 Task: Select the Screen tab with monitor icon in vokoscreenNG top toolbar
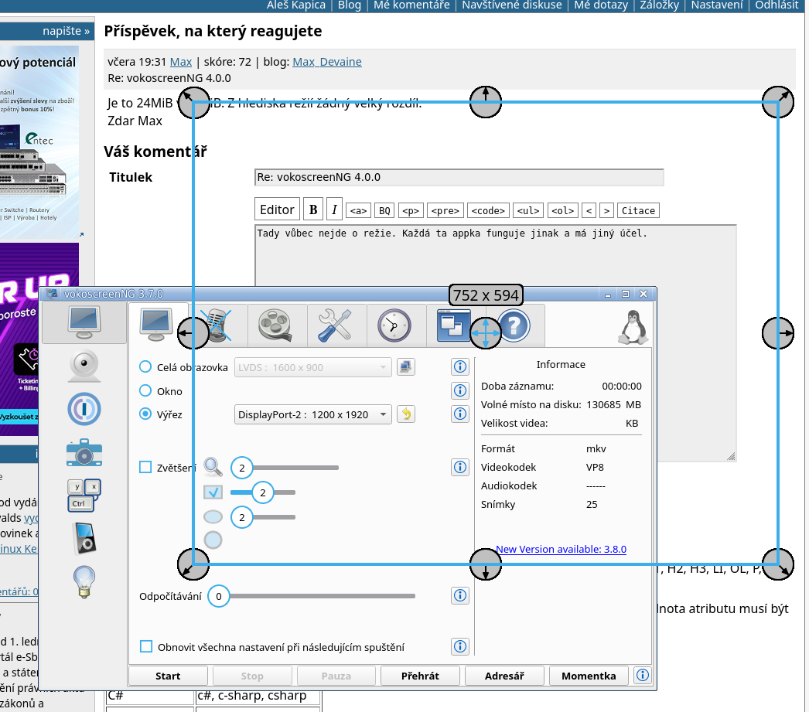coord(158,325)
